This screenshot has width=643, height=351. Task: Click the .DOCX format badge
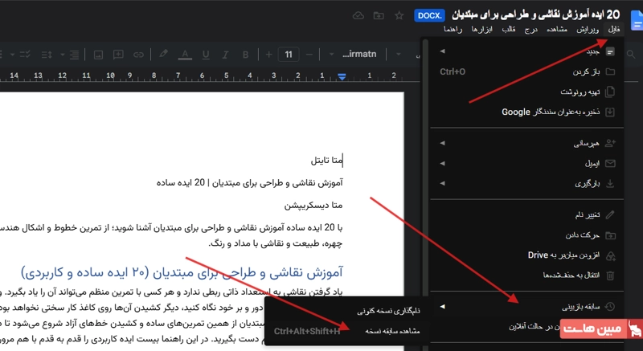point(429,15)
